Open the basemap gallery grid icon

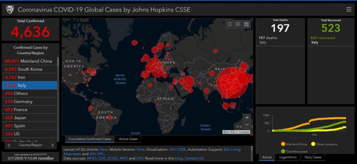246,24
